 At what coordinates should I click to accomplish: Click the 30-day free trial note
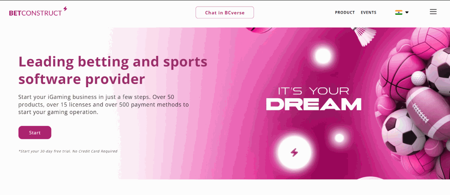[68, 151]
